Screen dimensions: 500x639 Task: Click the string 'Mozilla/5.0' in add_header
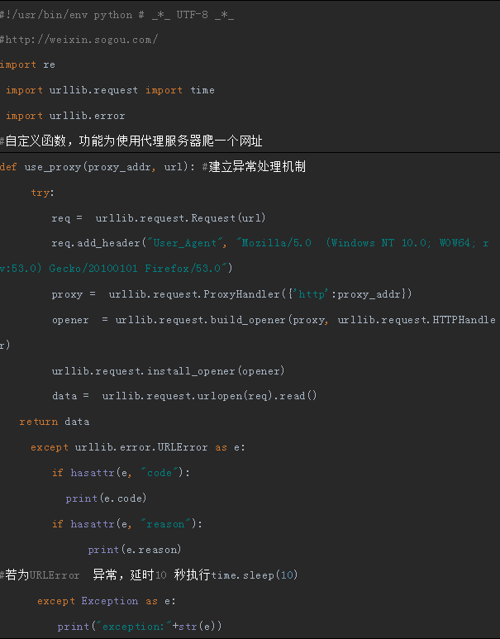[x=274, y=243]
